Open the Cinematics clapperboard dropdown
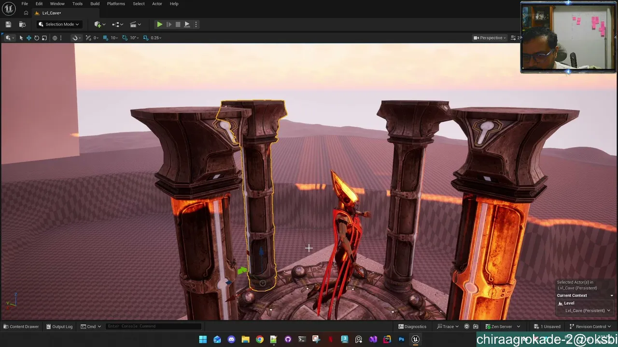Screen dimensions: 618x347 click(135, 24)
